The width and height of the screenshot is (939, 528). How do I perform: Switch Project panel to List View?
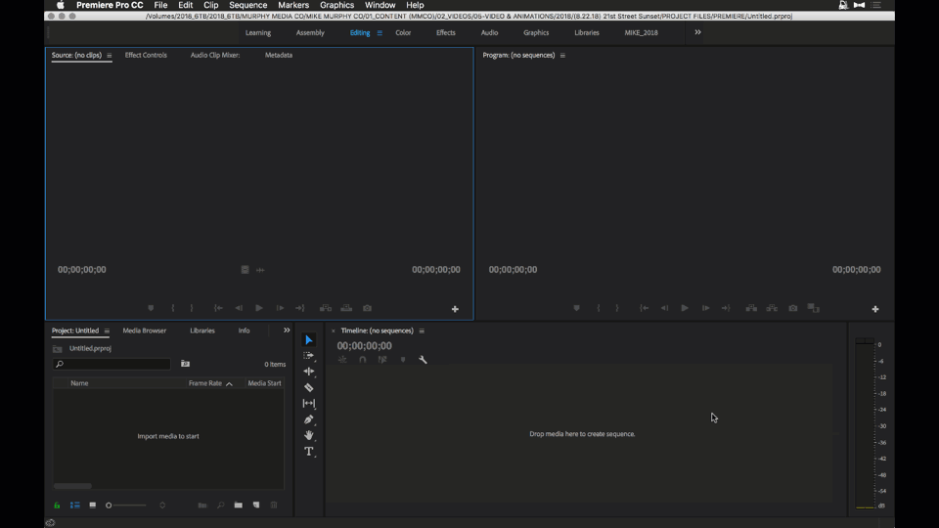coord(75,506)
